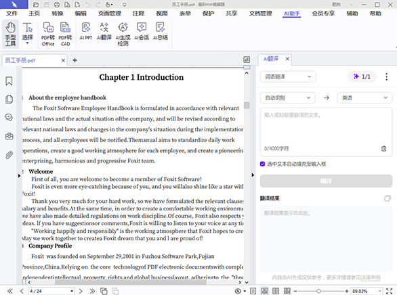This screenshot has height=295, width=397.
Task: Show the attachments paperclip panel
Action: click(9, 155)
